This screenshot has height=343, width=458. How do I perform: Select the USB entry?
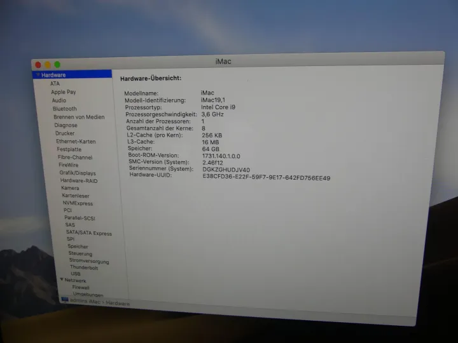point(75,274)
